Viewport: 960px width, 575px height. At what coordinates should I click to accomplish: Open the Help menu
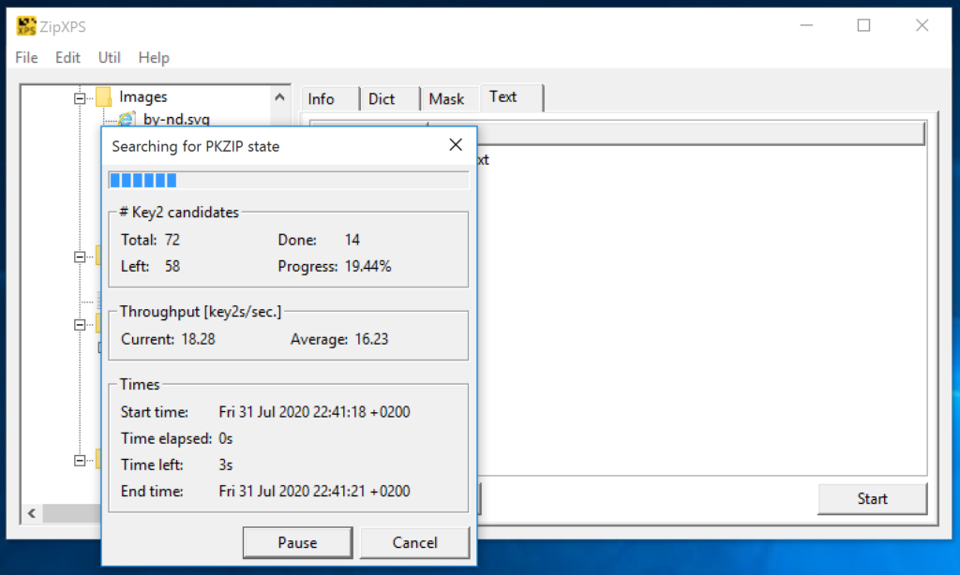(154, 57)
